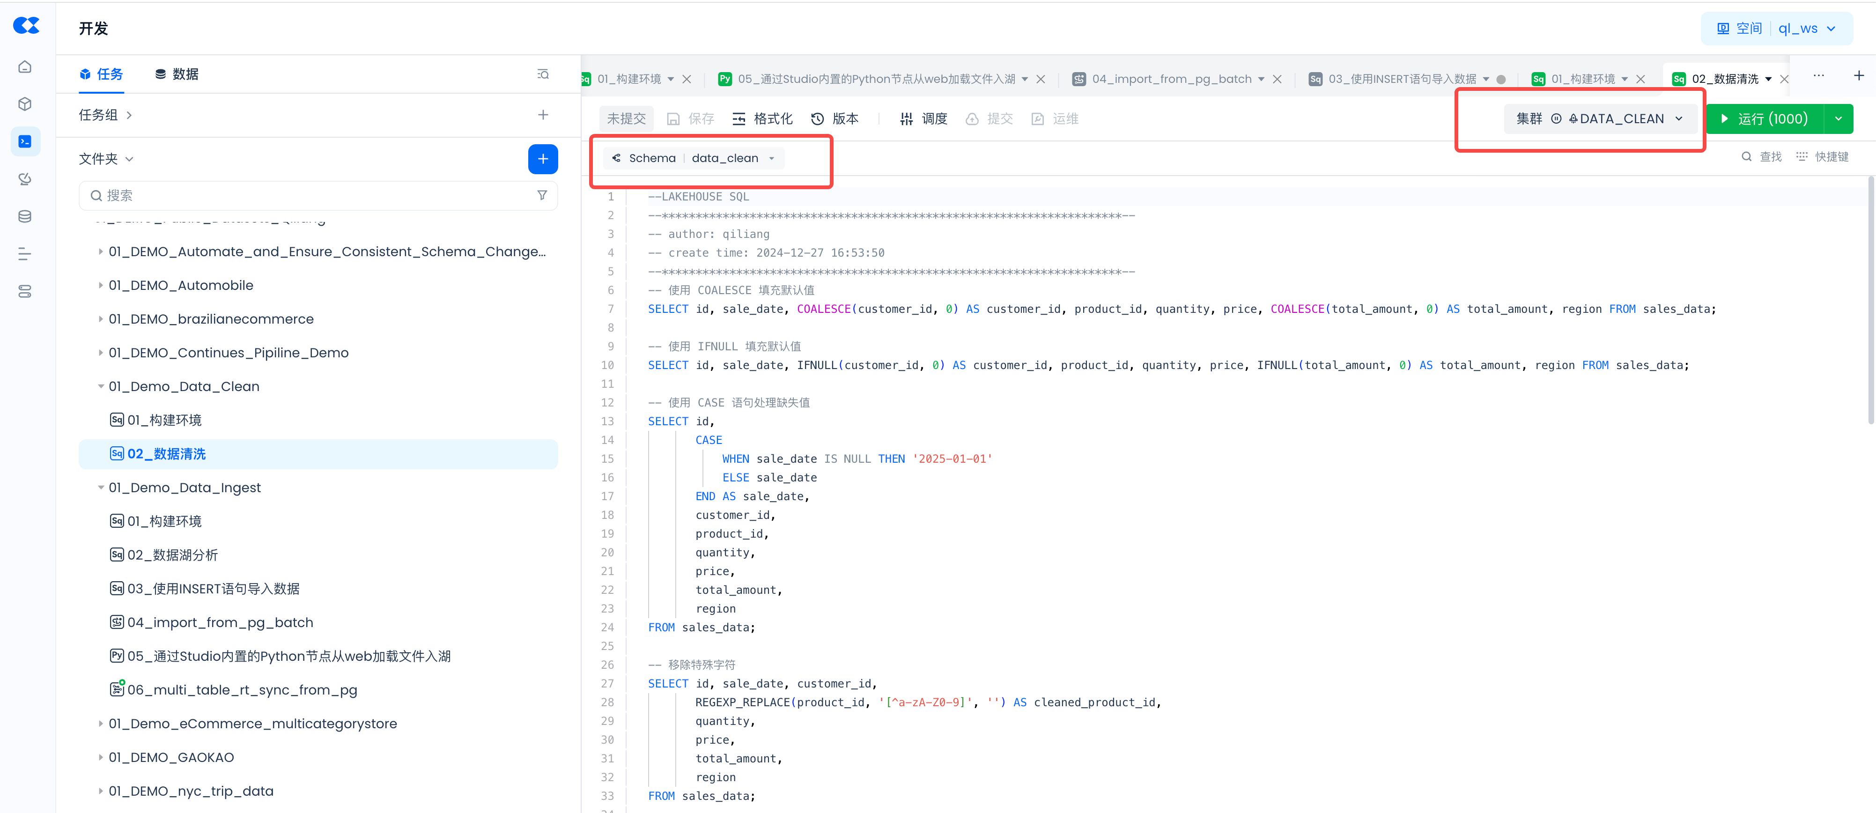
Task: Open scheduling settings (调度)
Action: (x=923, y=119)
